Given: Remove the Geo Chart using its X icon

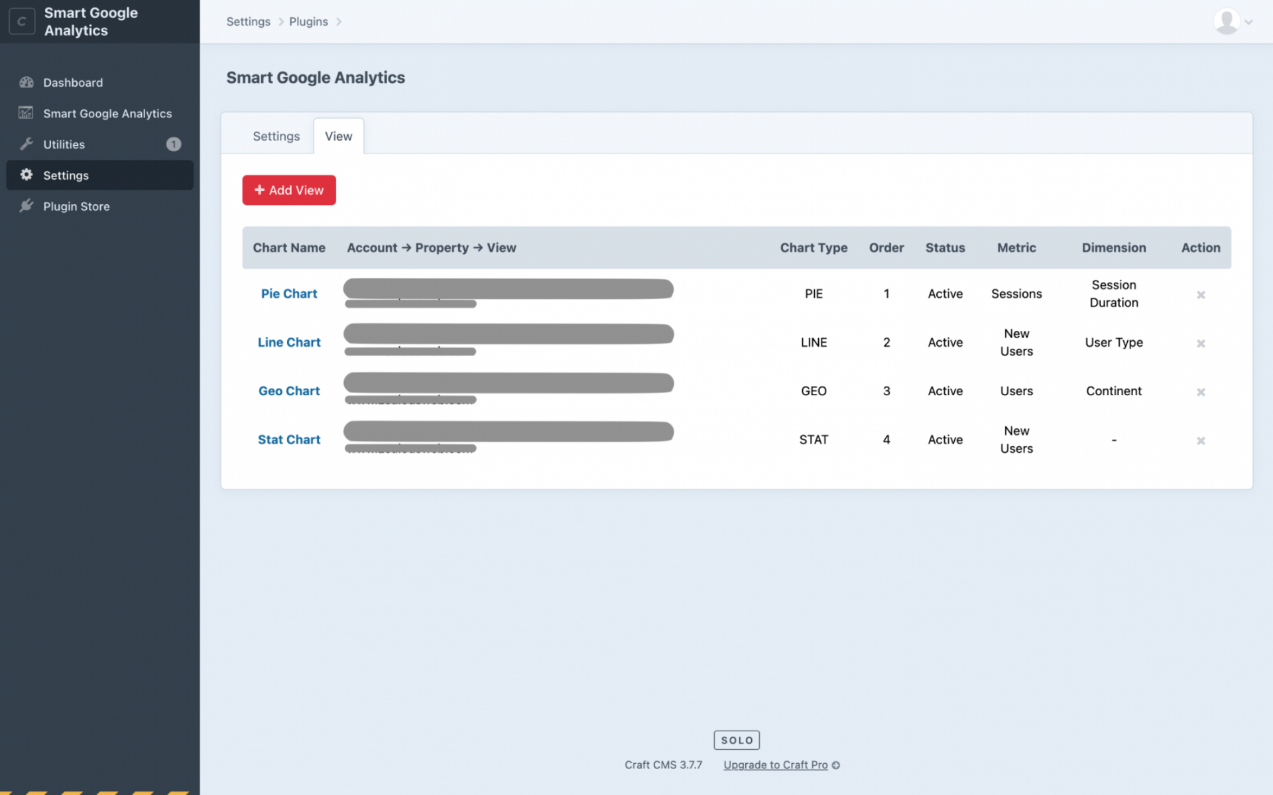Looking at the screenshot, I should 1200,392.
